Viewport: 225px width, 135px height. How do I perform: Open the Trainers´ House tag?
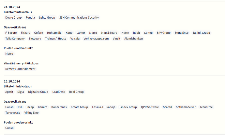(x=56, y=39)
